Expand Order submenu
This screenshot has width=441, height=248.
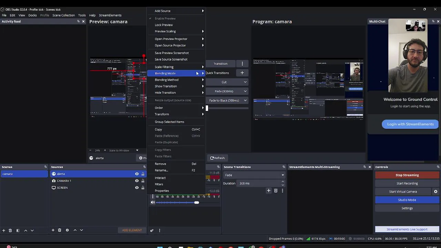point(176,108)
